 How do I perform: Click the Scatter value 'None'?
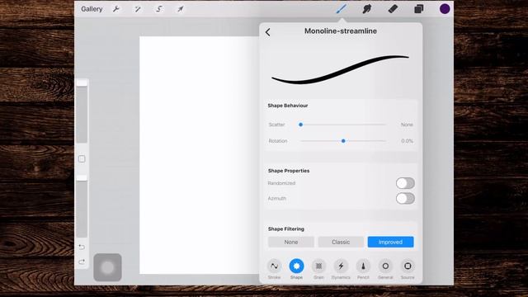pyautogui.click(x=407, y=125)
